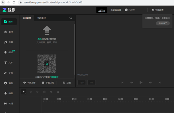Click the fast-forward playback control
This screenshot has width=174, height=113.
point(150,83)
